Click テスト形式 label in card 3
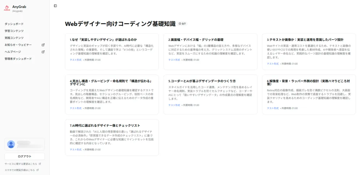The height and width of the screenshot is (175, 362). click(273, 64)
